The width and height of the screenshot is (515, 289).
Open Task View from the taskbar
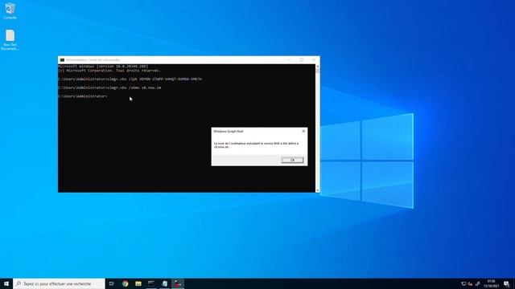[112, 283]
